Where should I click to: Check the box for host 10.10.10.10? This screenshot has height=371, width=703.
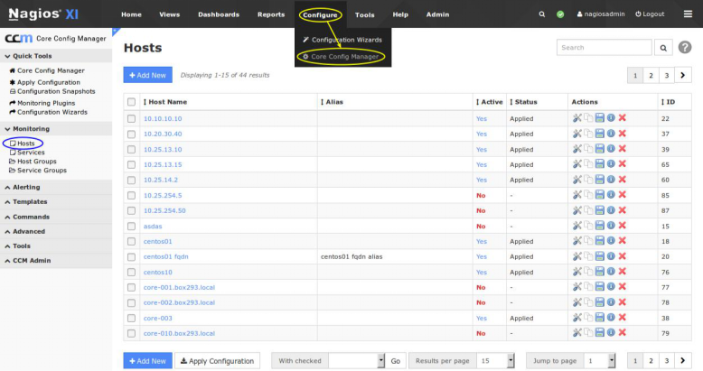131,119
